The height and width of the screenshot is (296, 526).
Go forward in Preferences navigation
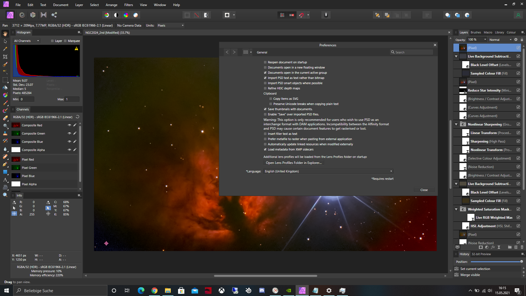point(234,52)
